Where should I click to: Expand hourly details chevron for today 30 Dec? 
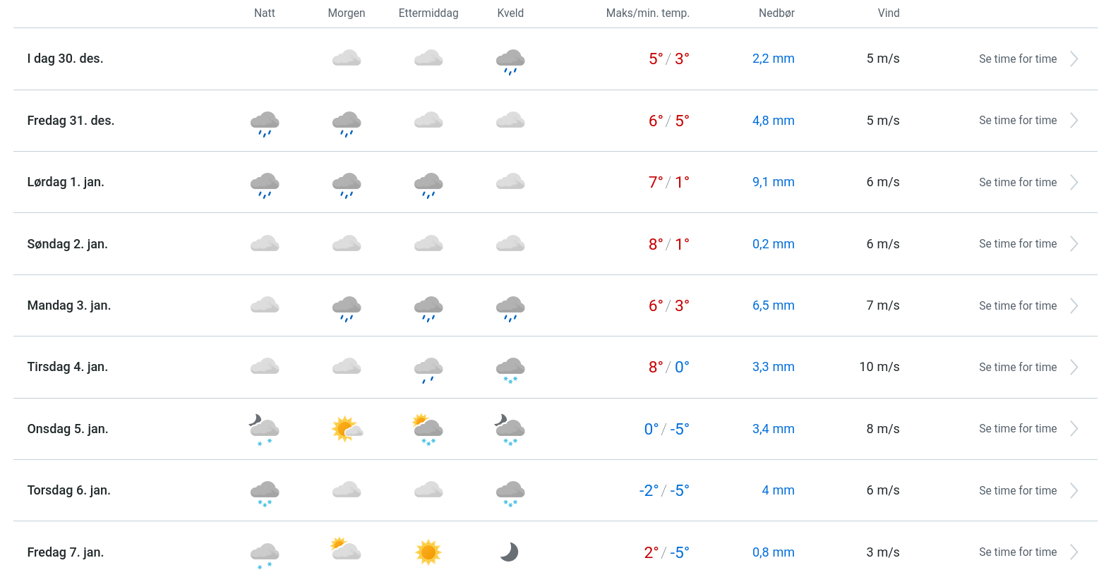pyautogui.click(x=1074, y=59)
